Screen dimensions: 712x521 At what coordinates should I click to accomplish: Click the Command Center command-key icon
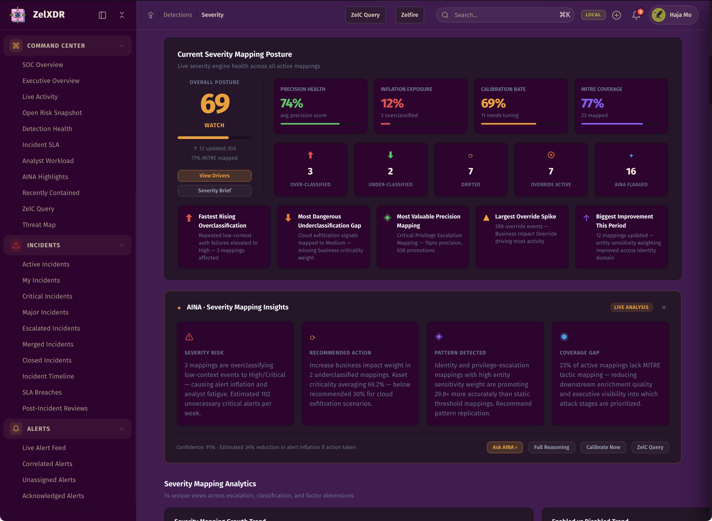[x=16, y=46]
